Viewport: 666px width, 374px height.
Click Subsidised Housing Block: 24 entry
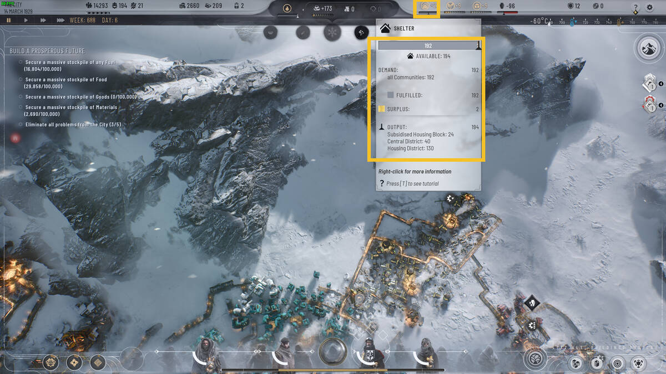click(x=421, y=135)
